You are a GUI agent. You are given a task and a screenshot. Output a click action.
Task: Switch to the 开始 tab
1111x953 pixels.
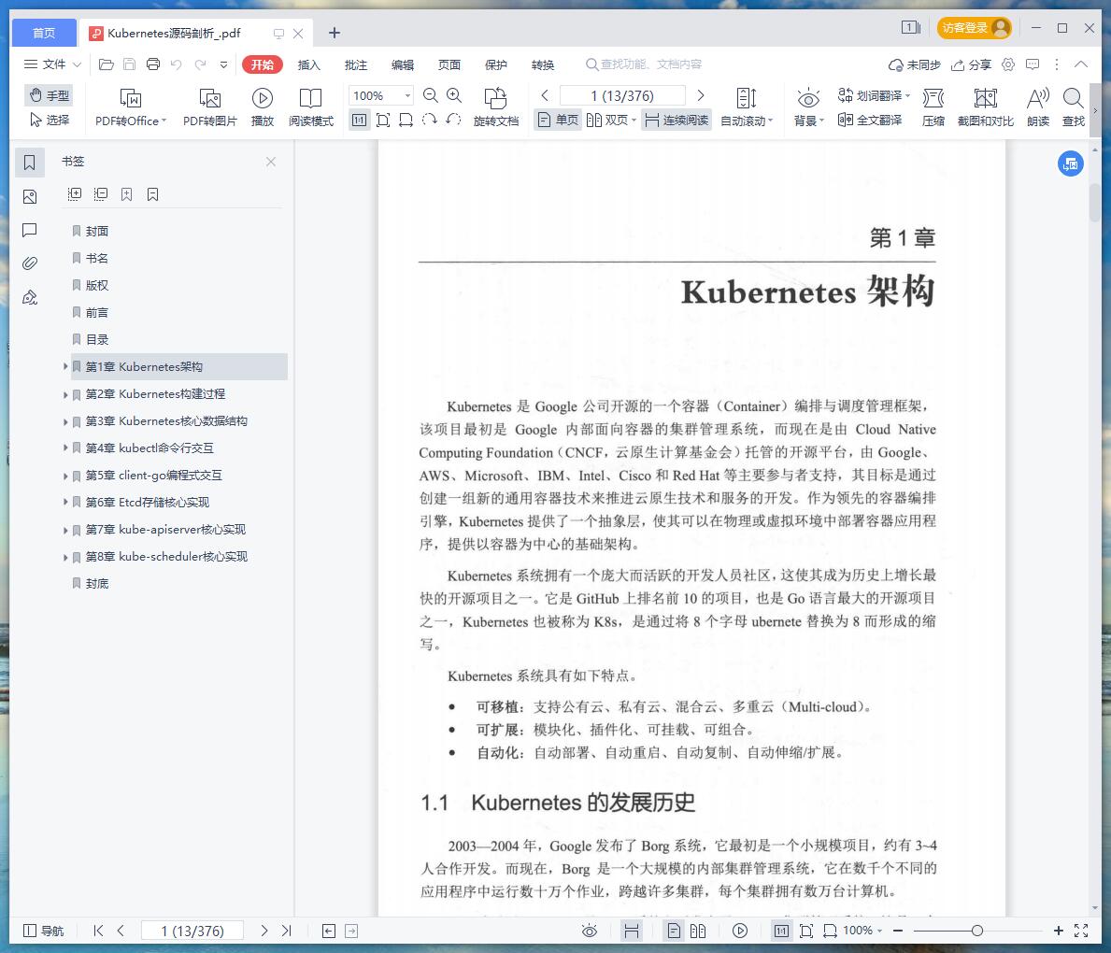pos(263,64)
